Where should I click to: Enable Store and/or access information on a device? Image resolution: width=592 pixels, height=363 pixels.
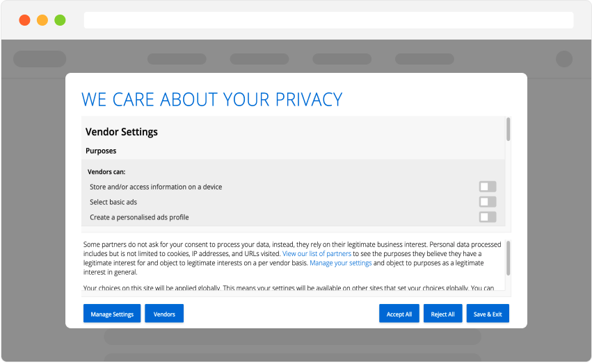click(x=487, y=187)
